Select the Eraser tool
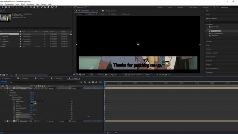The height and width of the screenshot is (134, 238). point(48,7)
